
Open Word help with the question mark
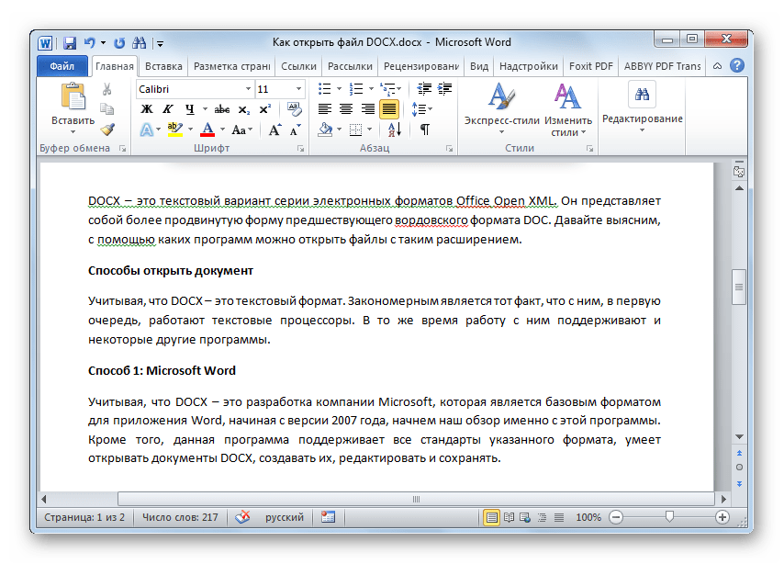pyautogui.click(x=737, y=65)
